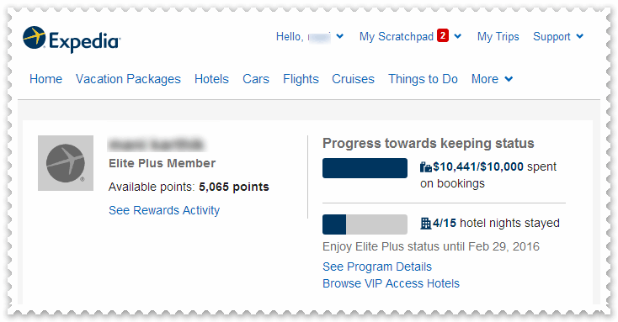The width and height of the screenshot is (618, 322).
Task: Click the gray airplane profile avatar
Action: [x=66, y=163]
